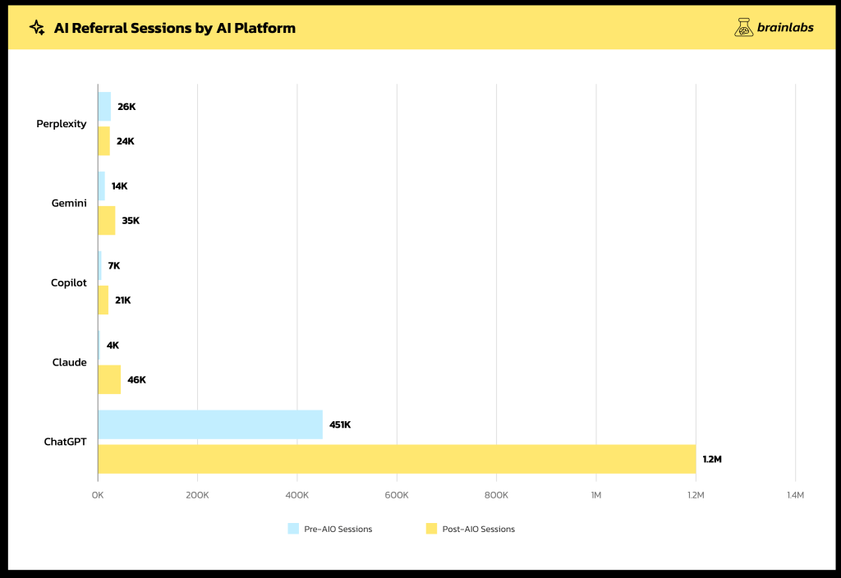Click the Perplexity Pre-AIO blue bar
841x578 pixels.
[104, 107]
